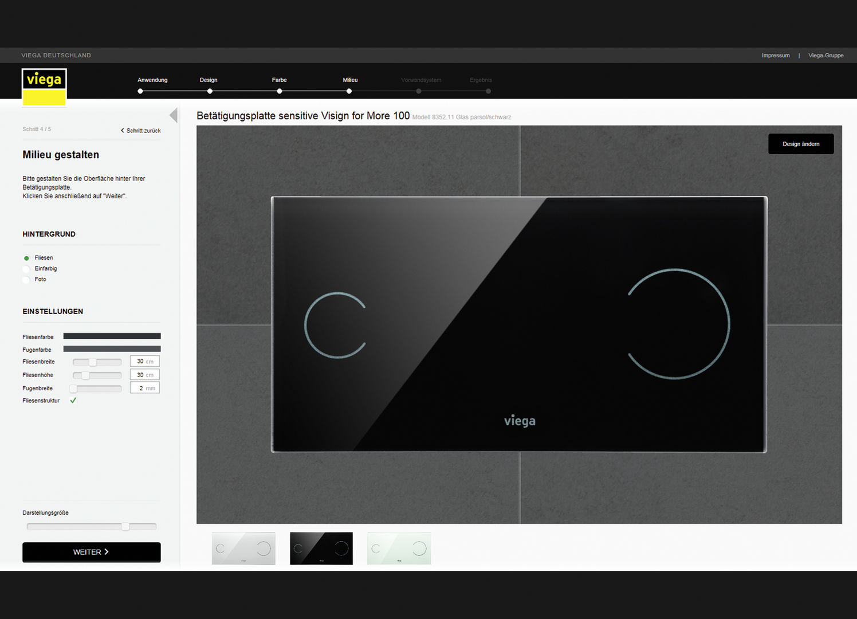The height and width of the screenshot is (619, 857).
Task: Select the Foto background option
Action: pos(26,280)
